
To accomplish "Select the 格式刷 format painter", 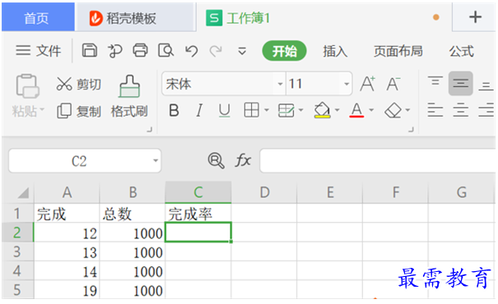I will click(x=129, y=96).
